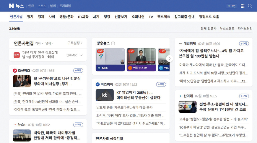Click the 비즈워치 publisher logo icon
This screenshot has width=257, height=143.
[98, 84]
